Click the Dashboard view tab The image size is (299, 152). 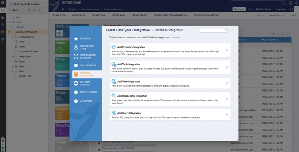239,9
